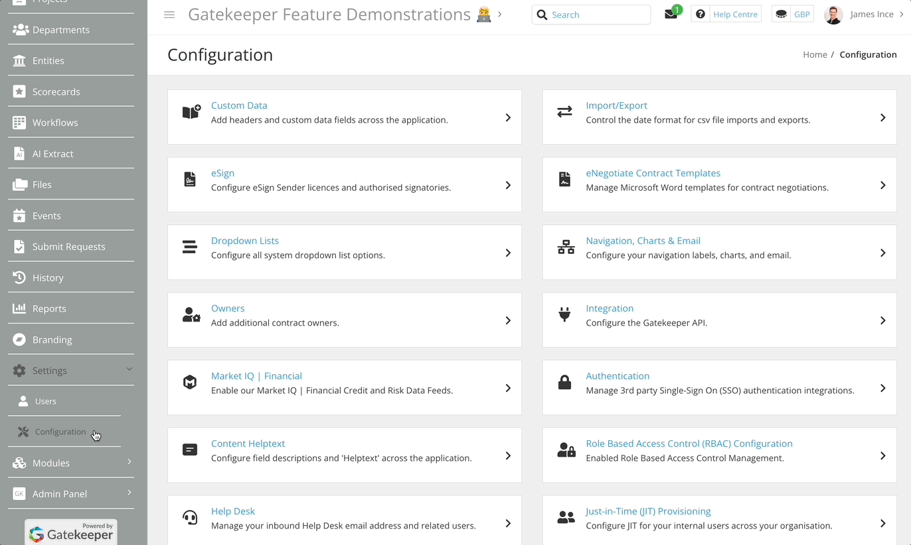This screenshot has height=545, width=911.
Task: Click the Owners user-settings icon
Action: (x=191, y=315)
